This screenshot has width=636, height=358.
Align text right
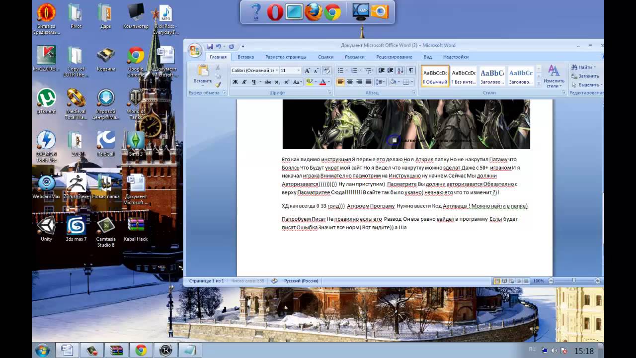359,82
